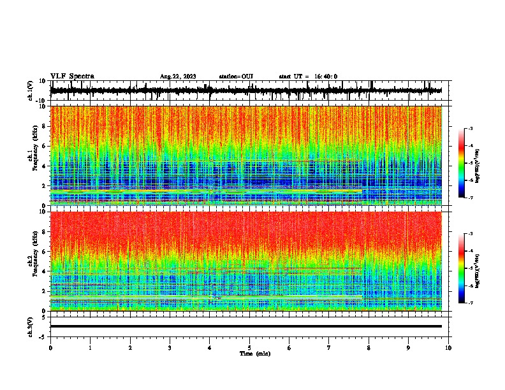Click the time axis tick label "9"
505x390 pixels.
408,348
